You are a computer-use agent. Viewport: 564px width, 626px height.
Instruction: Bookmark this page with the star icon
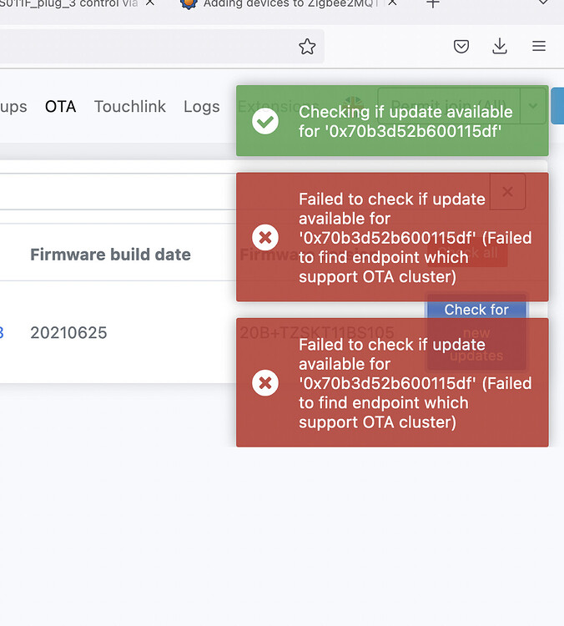(x=307, y=47)
